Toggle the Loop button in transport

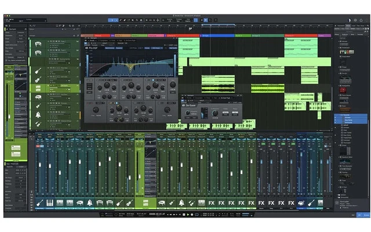[197, 215]
